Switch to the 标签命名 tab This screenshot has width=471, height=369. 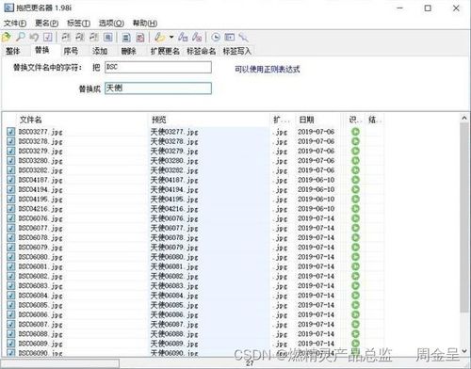click(201, 51)
